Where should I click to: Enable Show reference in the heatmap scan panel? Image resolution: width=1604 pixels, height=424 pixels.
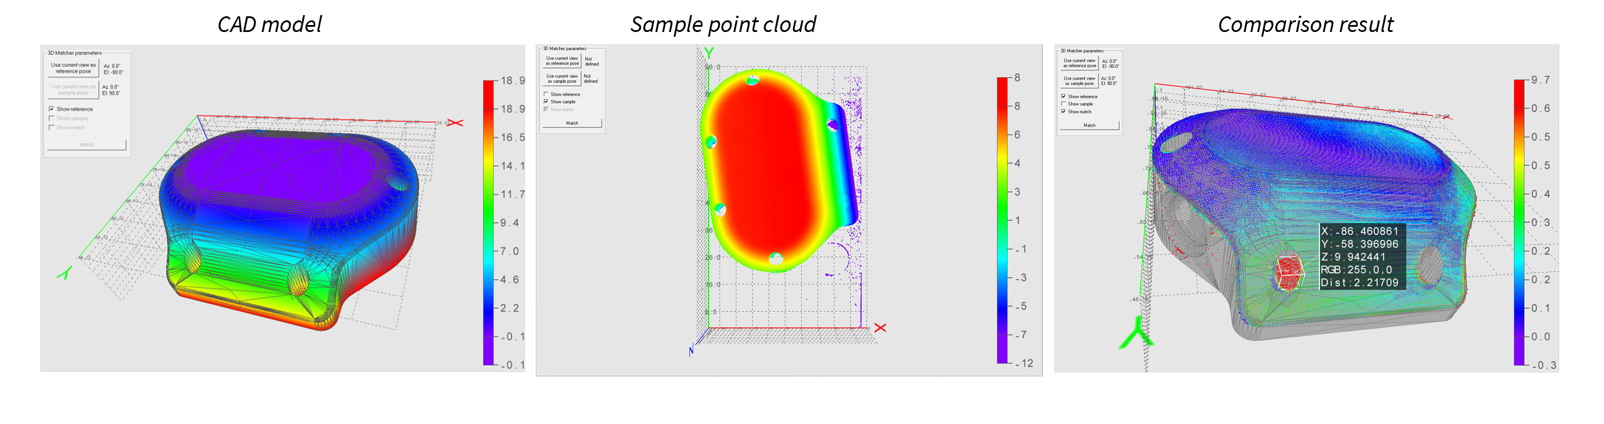(546, 94)
